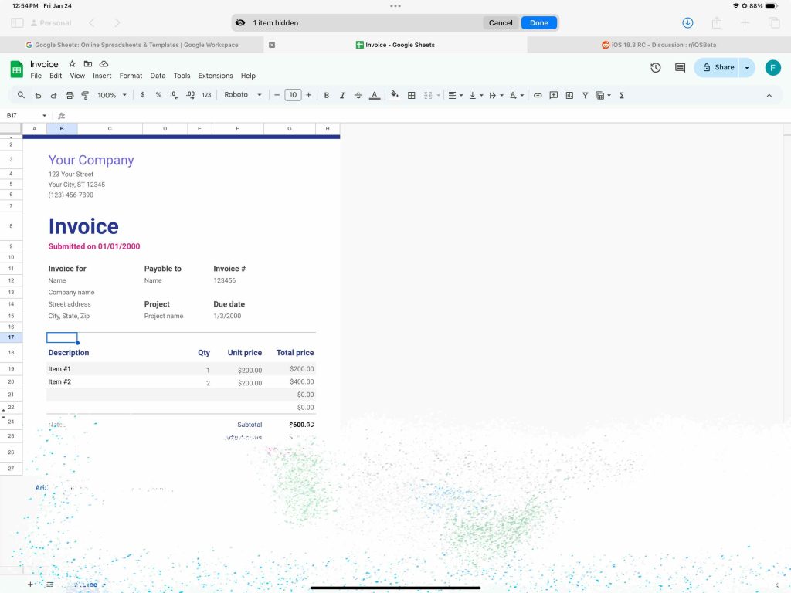Open the borders tool
The height and width of the screenshot is (593, 791).
coord(411,95)
